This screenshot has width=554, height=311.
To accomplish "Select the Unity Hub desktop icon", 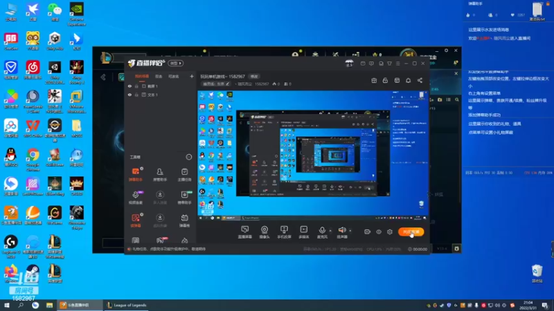I will [x=55, y=41].
